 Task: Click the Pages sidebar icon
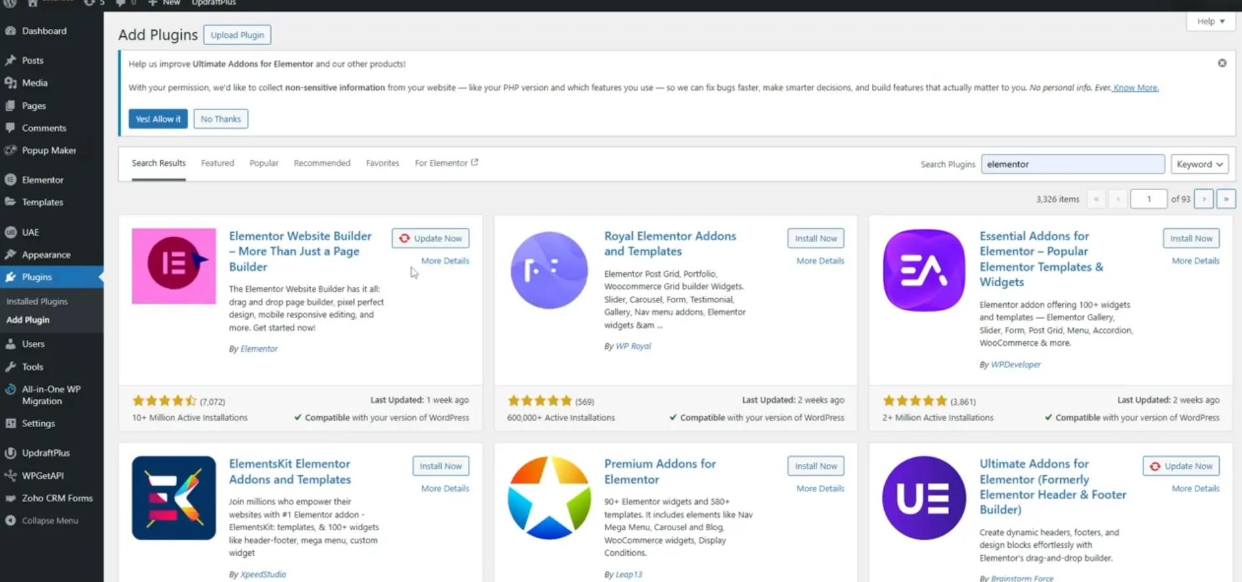coord(11,106)
